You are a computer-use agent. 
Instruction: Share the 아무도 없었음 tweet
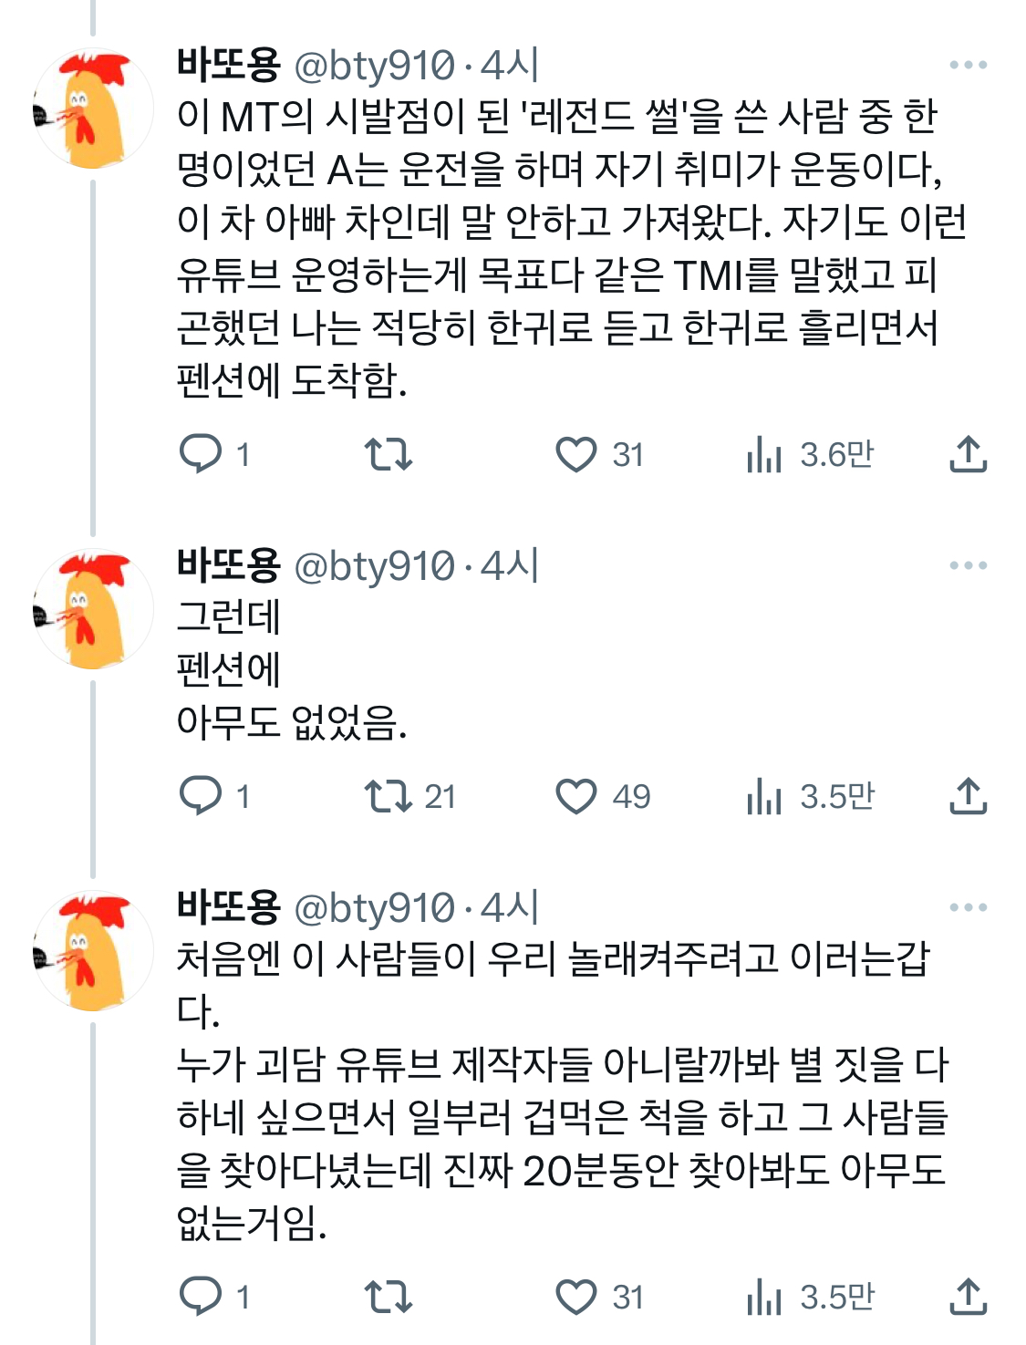968,795
